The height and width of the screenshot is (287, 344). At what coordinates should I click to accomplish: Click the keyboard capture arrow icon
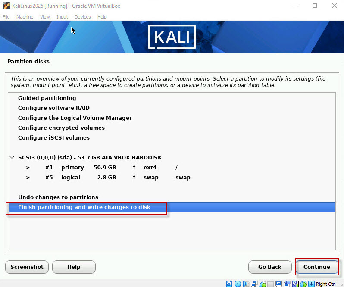point(311,284)
